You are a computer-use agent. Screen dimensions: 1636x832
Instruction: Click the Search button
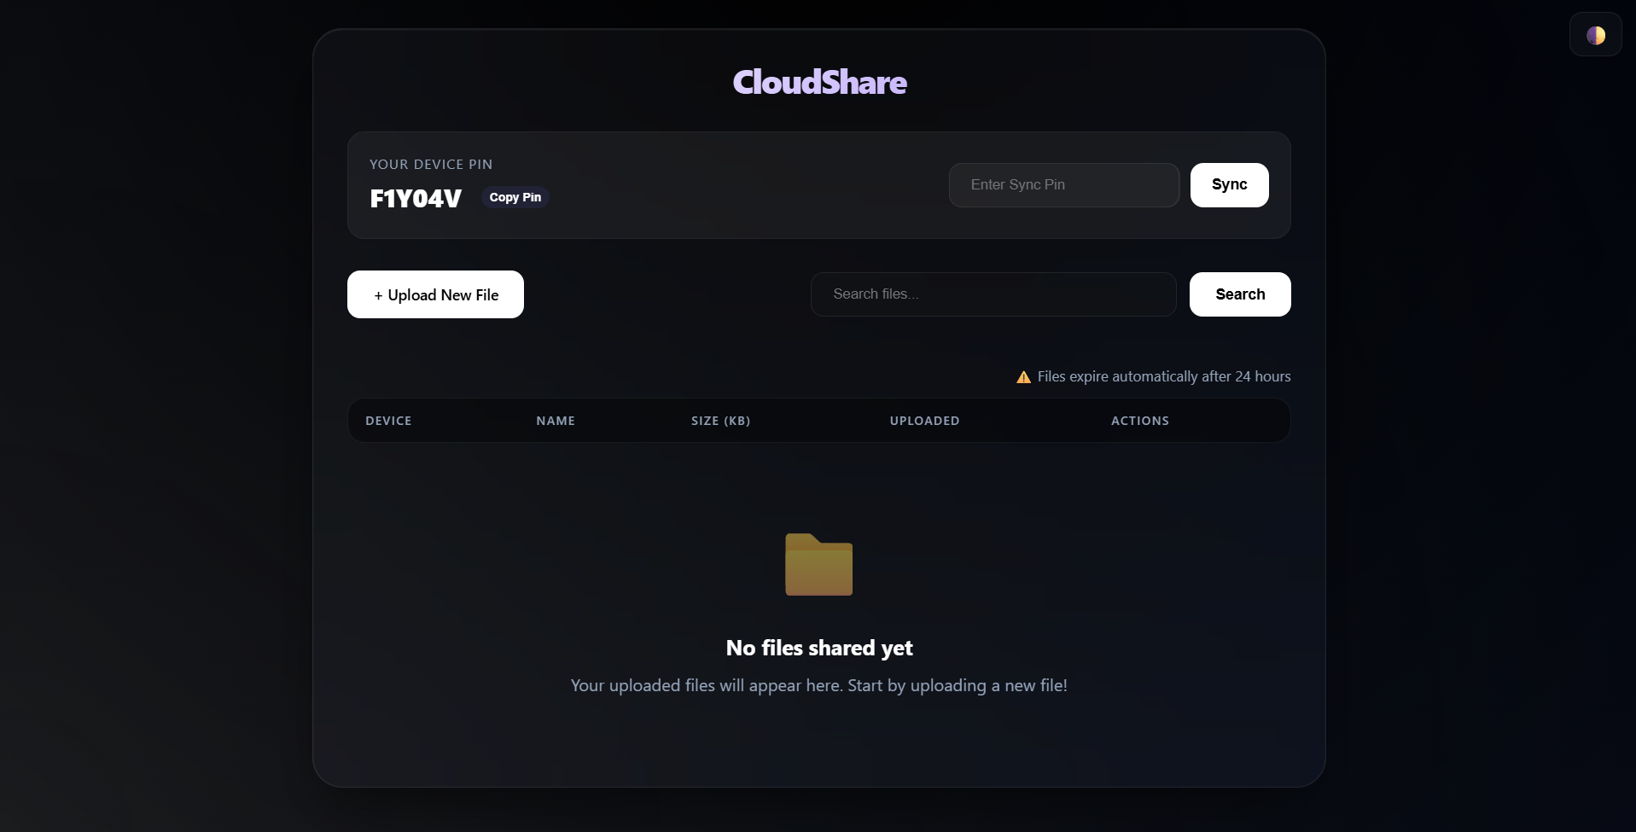point(1240,294)
